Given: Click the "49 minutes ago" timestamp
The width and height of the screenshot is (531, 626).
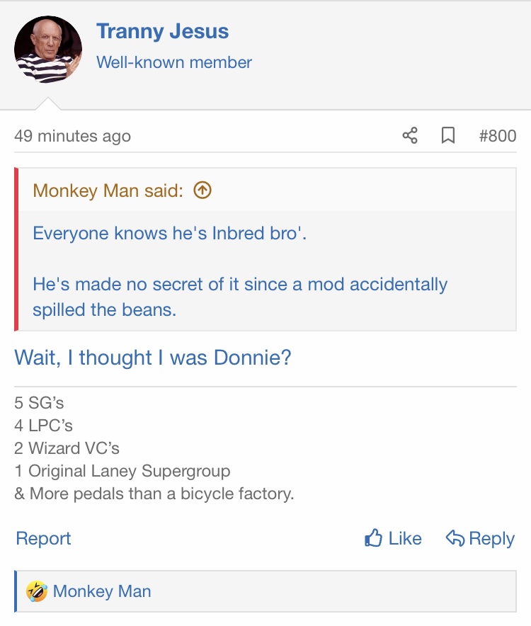Looking at the screenshot, I should point(72,136).
